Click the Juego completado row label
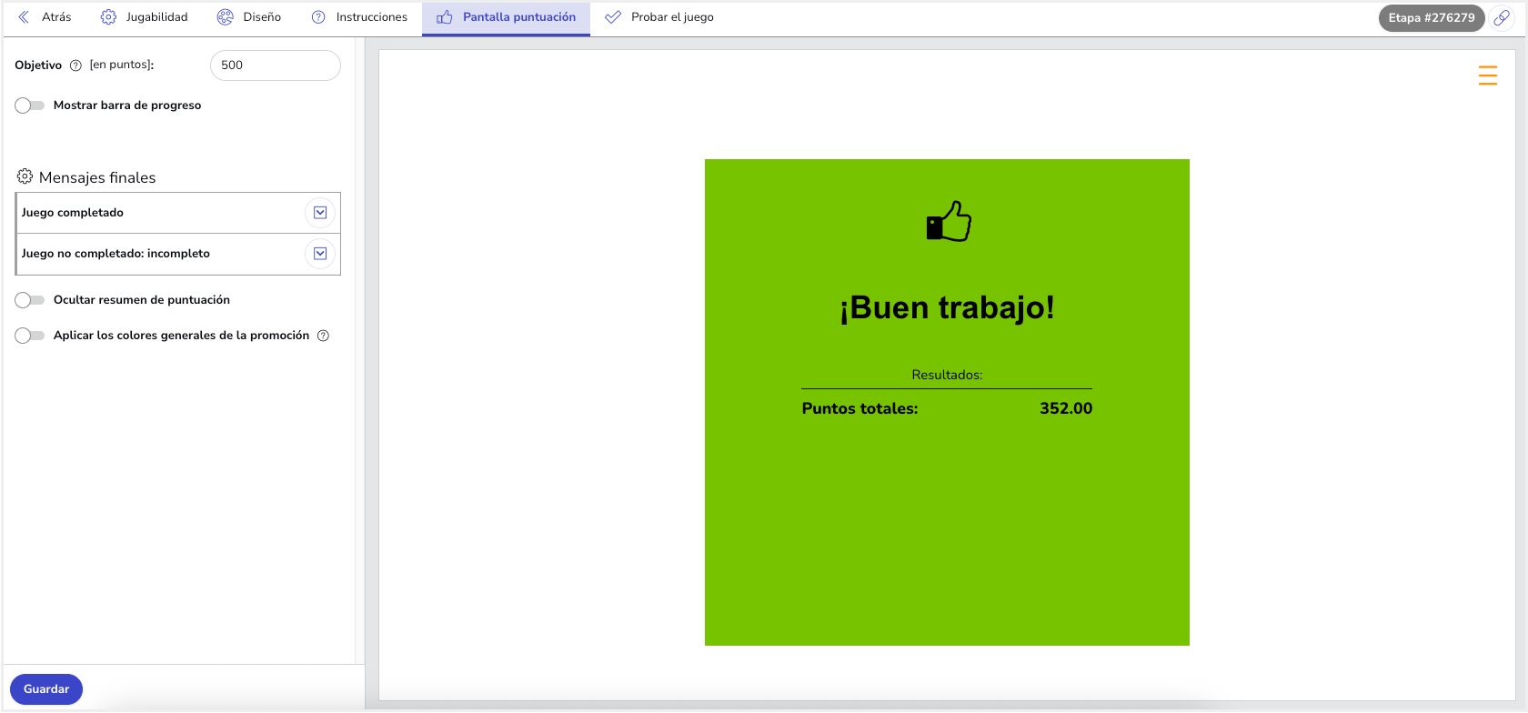 click(x=73, y=213)
